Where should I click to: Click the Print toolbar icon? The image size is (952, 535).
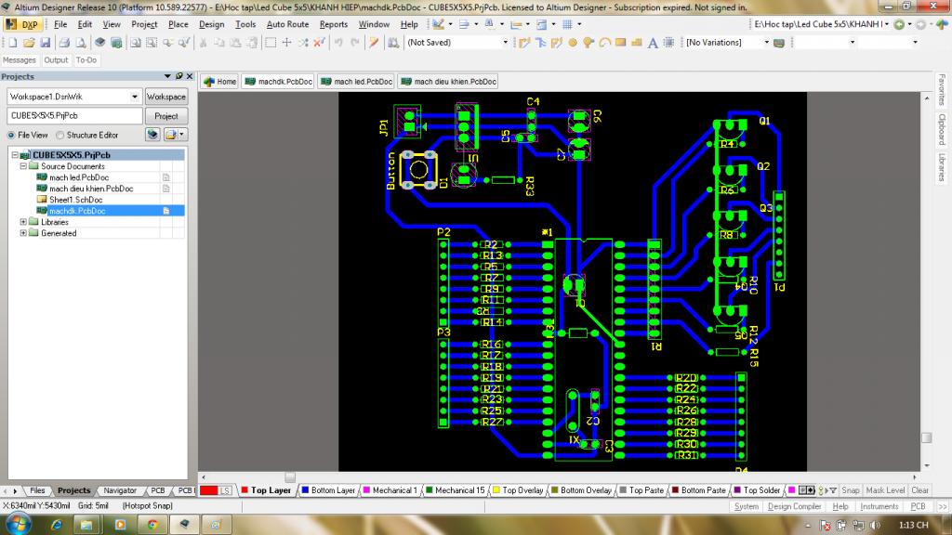65,43
